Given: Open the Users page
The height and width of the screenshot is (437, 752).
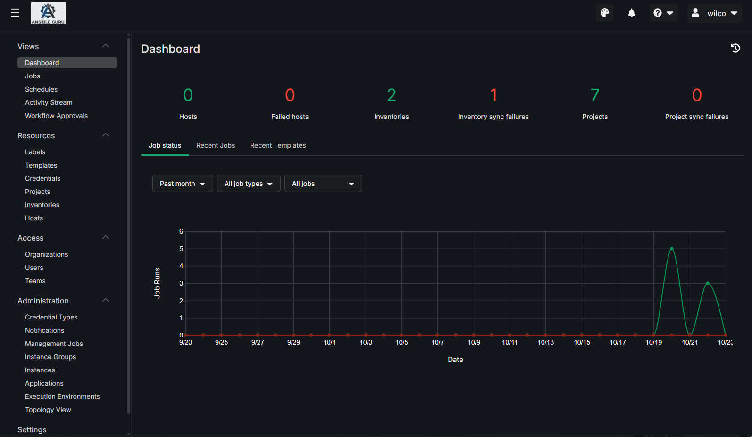Looking at the screenshot, I should pos(34,268).
